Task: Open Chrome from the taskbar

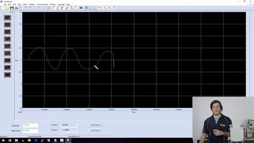Action: coord(10,140)
